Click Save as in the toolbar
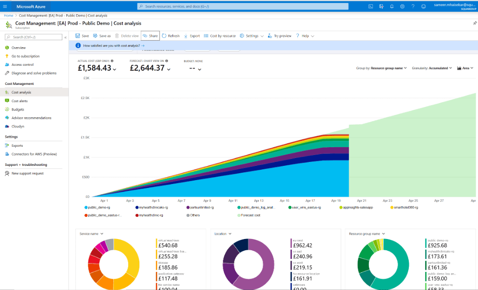The image size is (478, 290). click(x=102, y=36)
